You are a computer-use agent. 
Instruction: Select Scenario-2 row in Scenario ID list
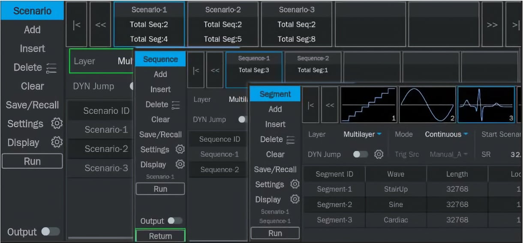(x=100, y=149)
